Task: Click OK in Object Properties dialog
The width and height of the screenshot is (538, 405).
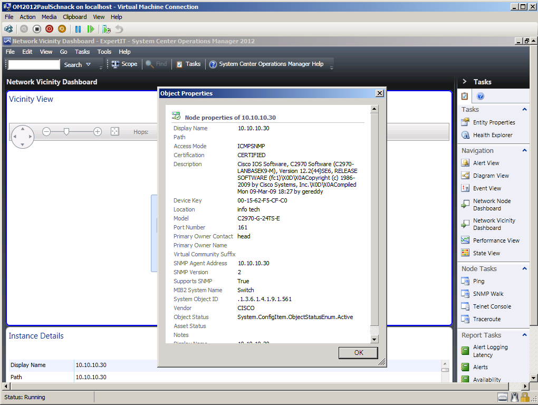Action: click(358, 353)
